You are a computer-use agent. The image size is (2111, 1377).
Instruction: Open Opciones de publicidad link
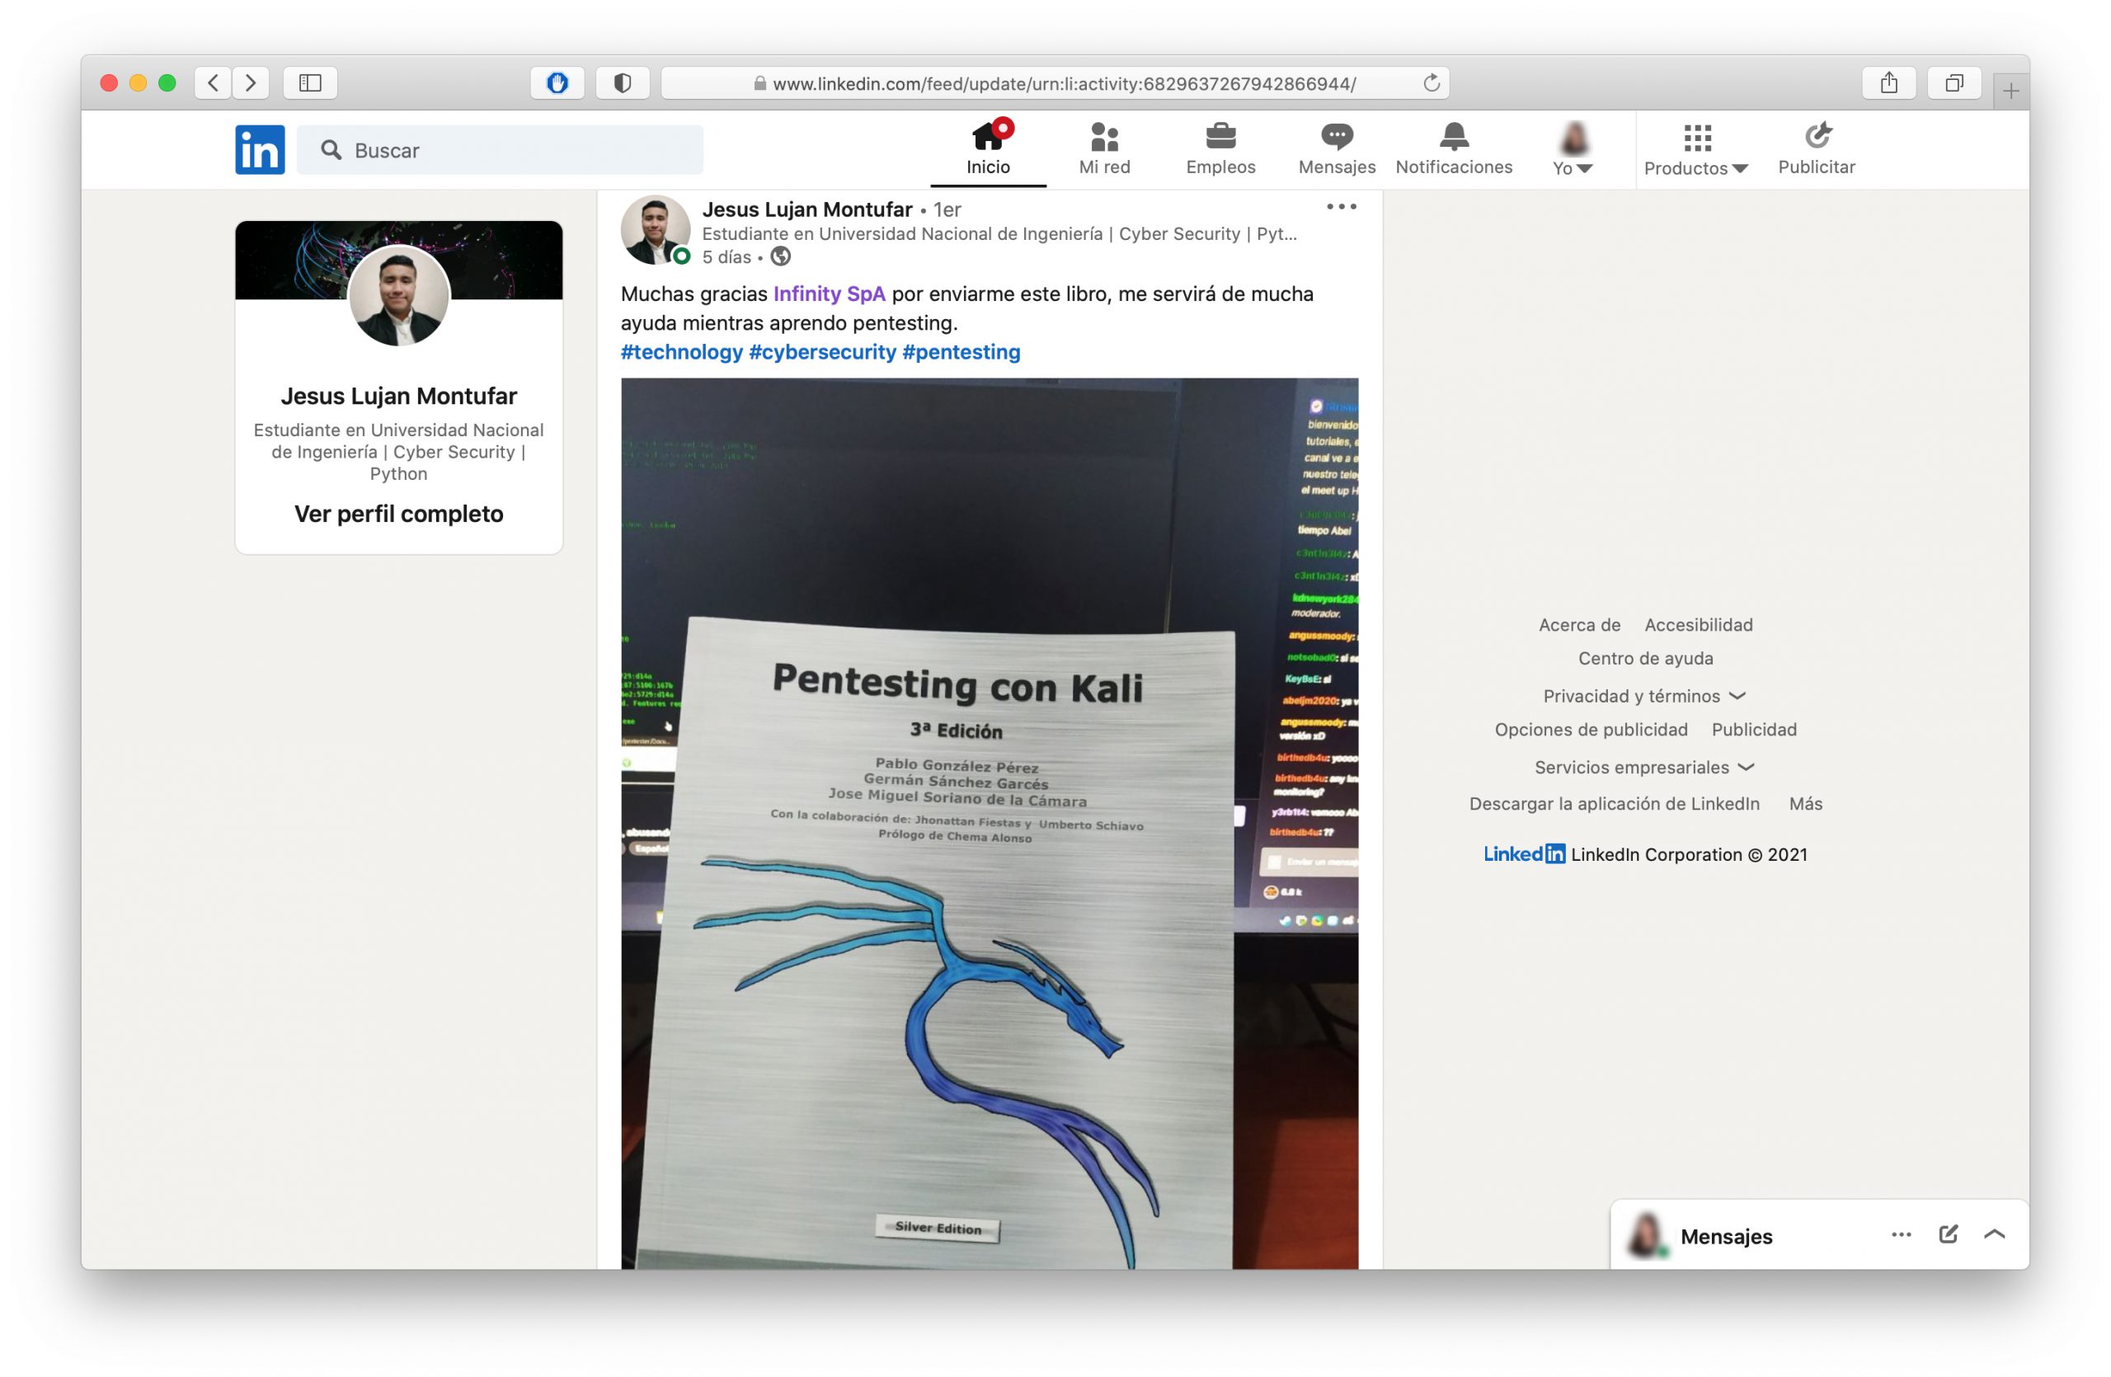tap(1591, 730)
